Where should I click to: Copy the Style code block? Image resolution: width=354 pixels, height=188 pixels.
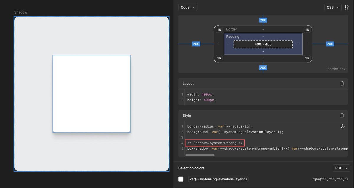[342, 116]
